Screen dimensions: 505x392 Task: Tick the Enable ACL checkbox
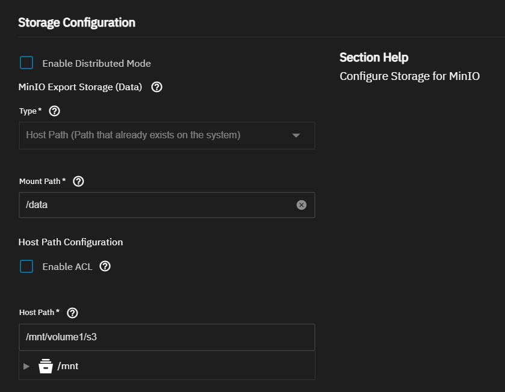tap(26, 266)
